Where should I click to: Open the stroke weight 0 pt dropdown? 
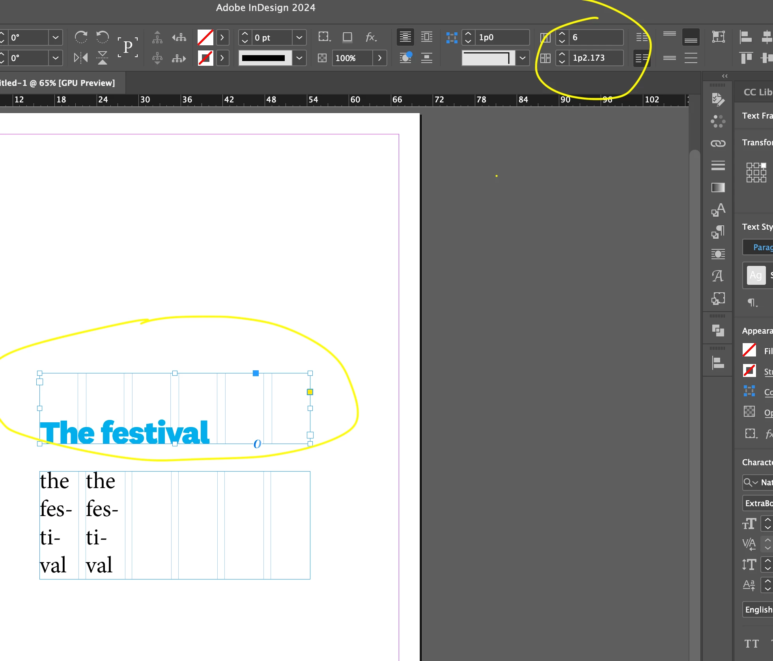coord(299,37)
